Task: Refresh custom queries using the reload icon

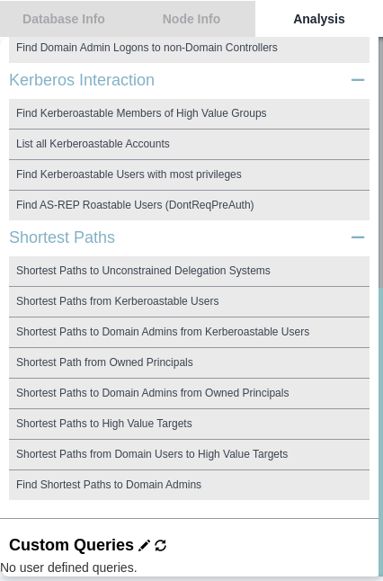Action: click(160, 545)
